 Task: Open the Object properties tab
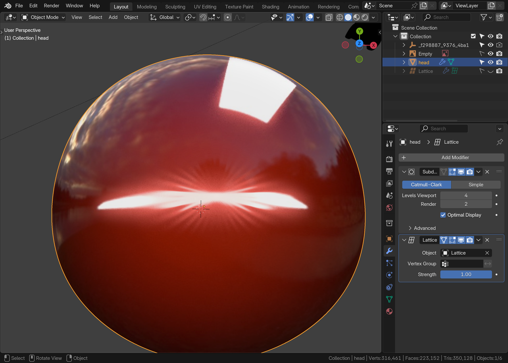coord(389,239)
